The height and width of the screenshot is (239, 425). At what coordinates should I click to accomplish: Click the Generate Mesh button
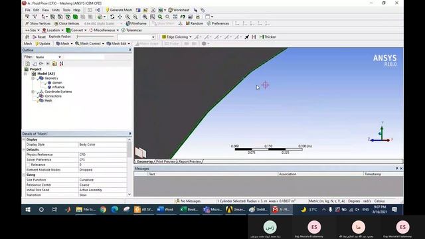tap(119, 10)
